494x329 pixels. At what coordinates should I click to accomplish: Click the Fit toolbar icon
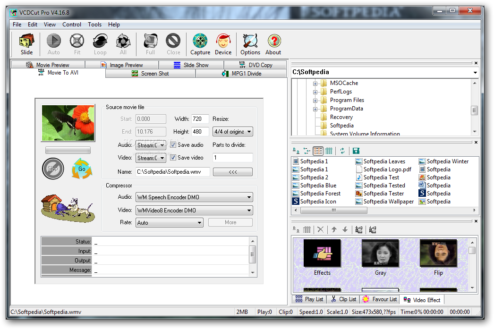(x=77, y=44)
